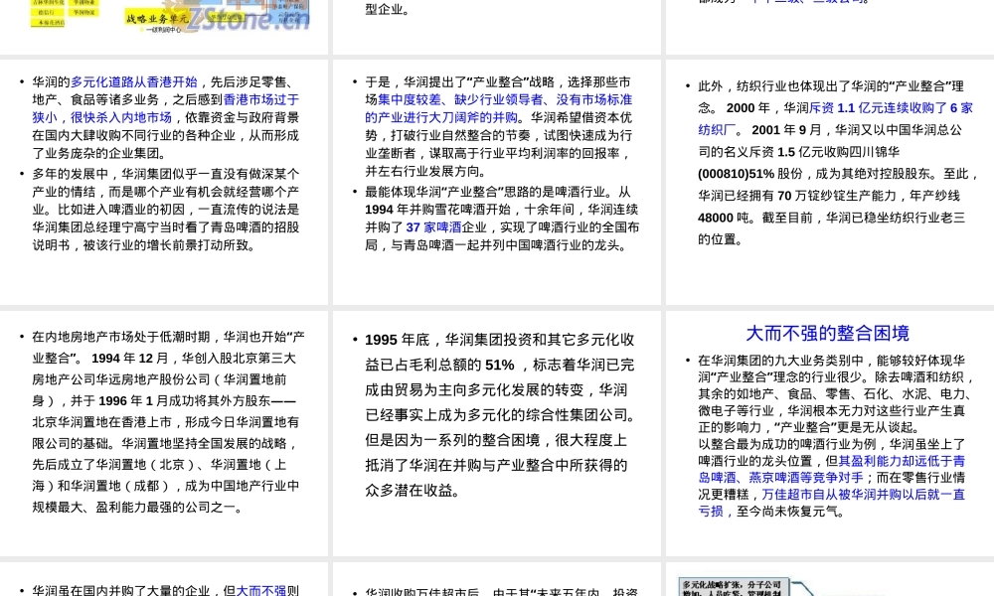
Task: Click the bold text '1995 年底'
Action: click(398, 340)
